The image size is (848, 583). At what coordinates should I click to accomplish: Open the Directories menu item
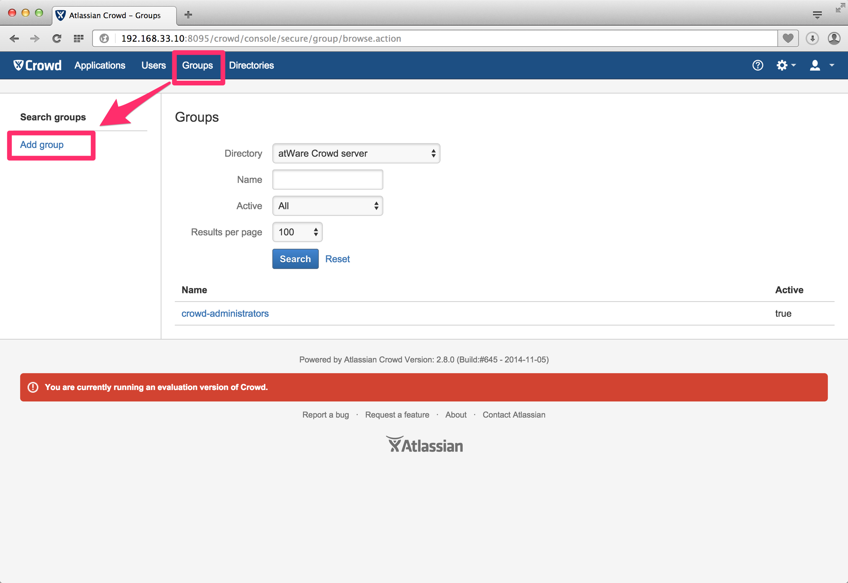tap(251, 65)
